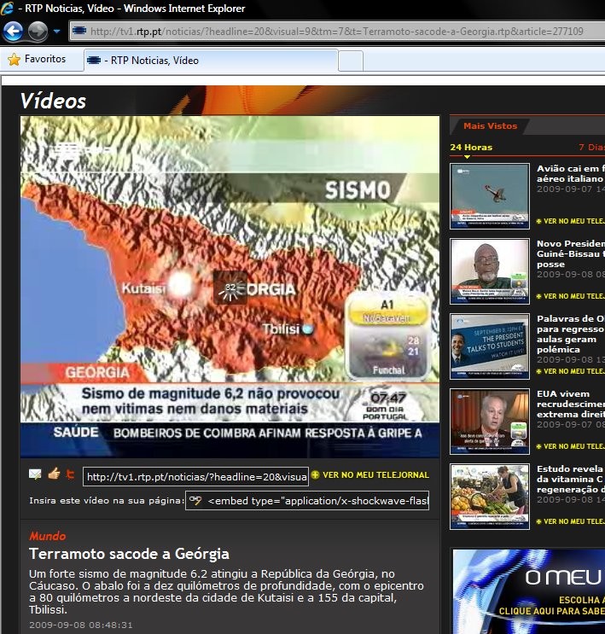Click EUA vivem recrudescimento headline
Viewport: 605px width, 634px height.
(x=571, y=404)
